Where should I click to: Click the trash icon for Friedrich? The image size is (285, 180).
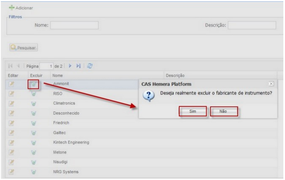34,123
